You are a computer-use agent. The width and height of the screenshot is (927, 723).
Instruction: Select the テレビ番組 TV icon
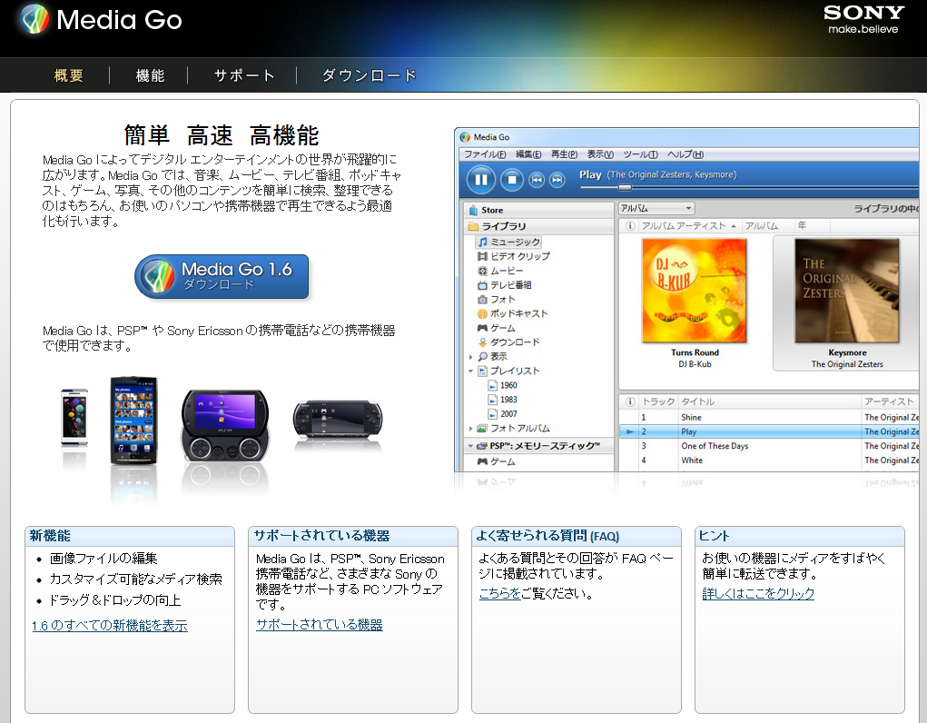(482, 285)
